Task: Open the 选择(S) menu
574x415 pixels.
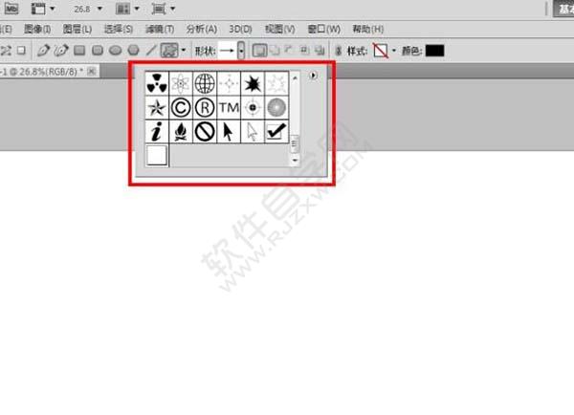Action: pos(119,29)
